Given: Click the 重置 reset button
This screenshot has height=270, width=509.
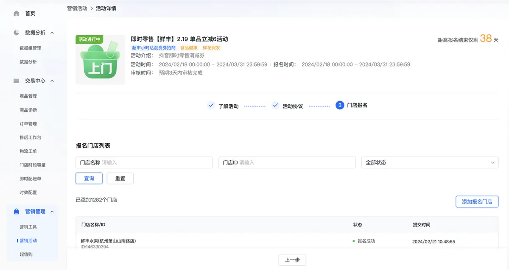Looking at the screenshot, I should coord(120,178).
